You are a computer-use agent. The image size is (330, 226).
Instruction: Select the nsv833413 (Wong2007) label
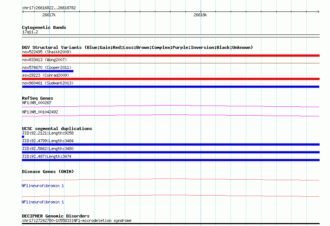44,60
